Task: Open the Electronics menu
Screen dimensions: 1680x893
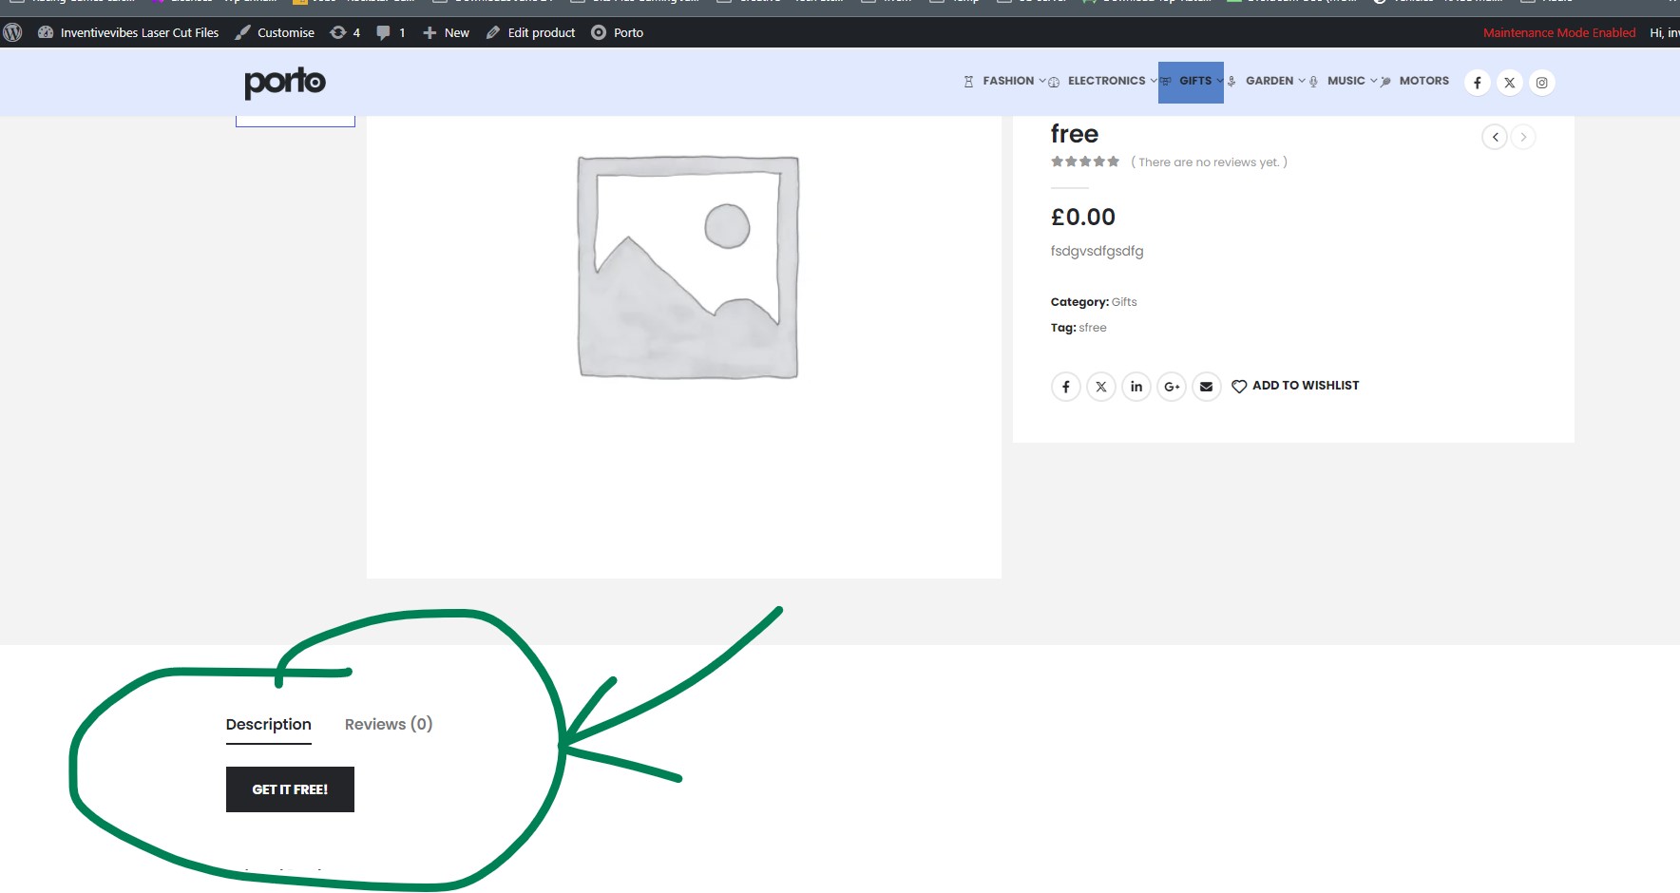Action: (x=1104, y=81)
